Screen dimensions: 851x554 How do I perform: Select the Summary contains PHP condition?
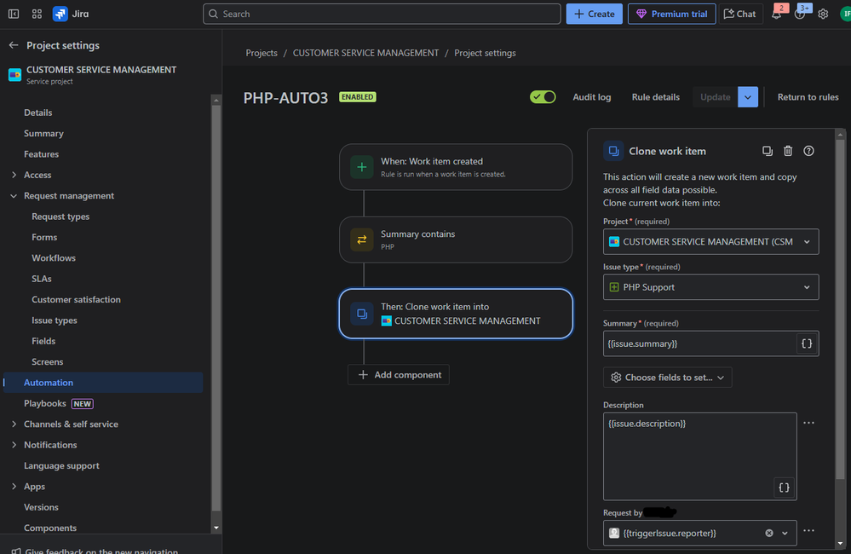456,240
